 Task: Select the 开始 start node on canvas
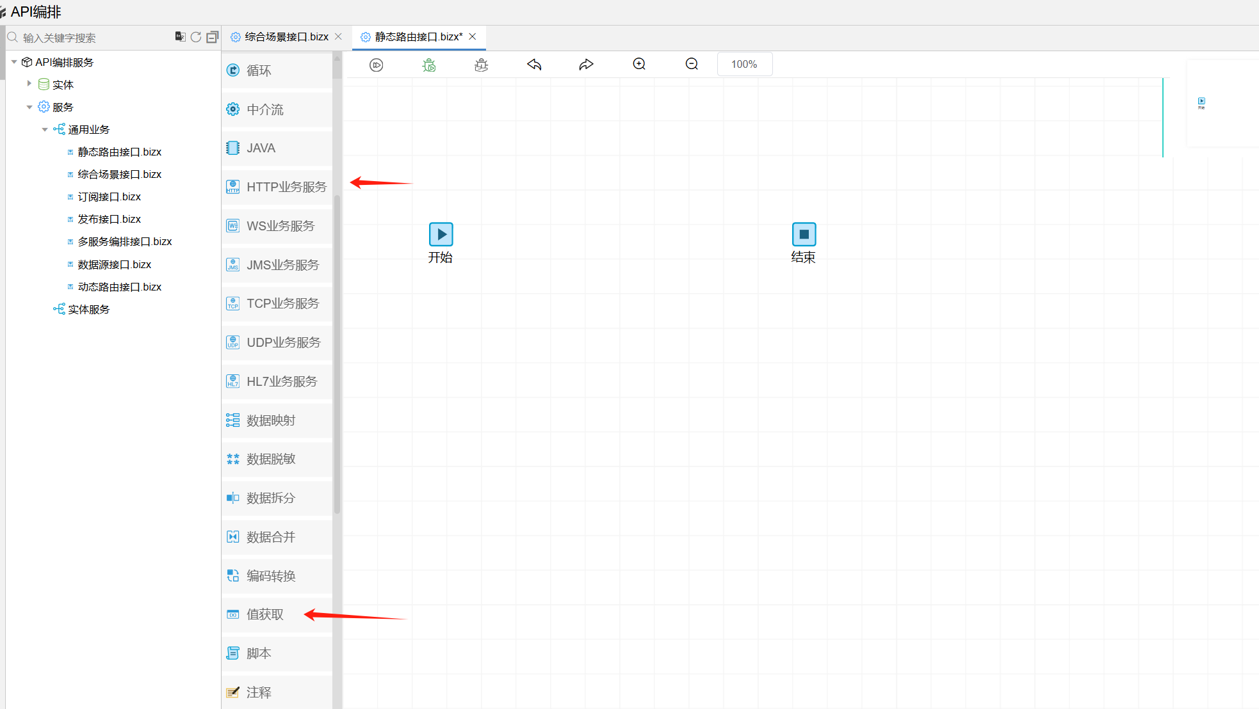pyautogui.click(x=441, y=235)
